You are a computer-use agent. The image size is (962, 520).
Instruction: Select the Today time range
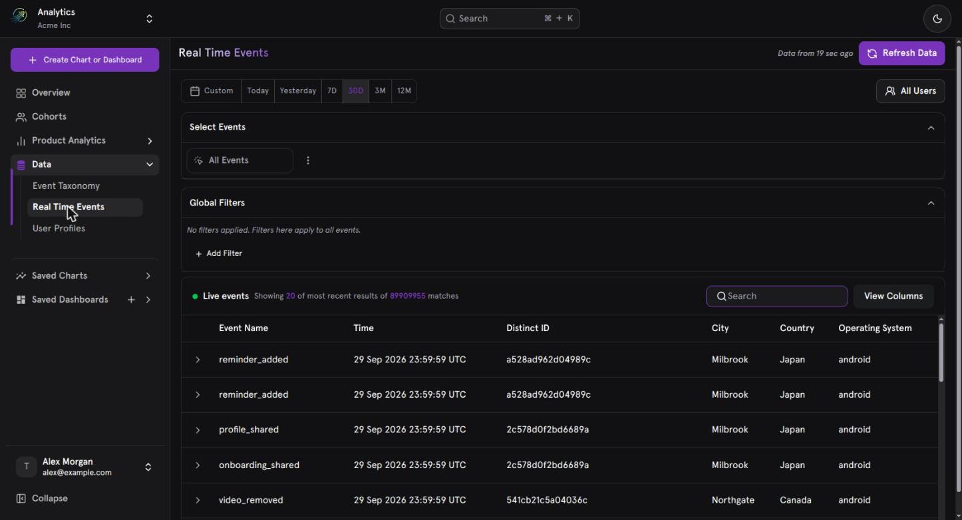click(x=258, y=91)
